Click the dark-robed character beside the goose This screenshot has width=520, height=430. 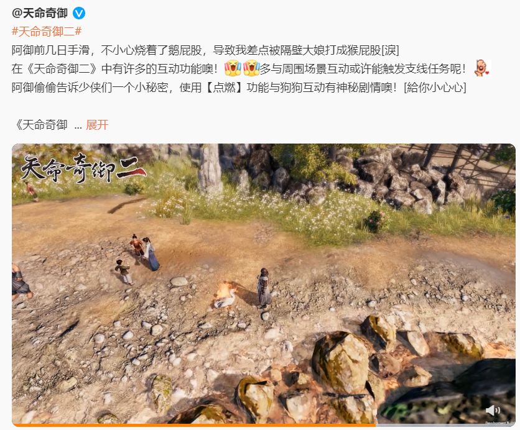coord(264,288)
